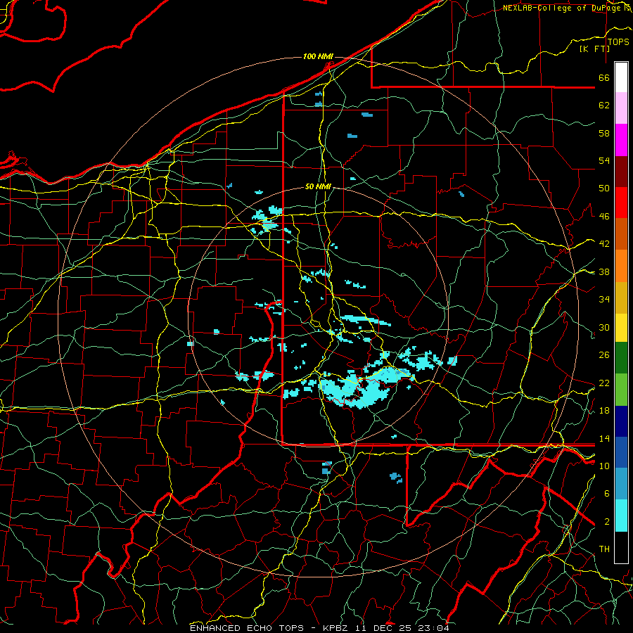Click the 'NEXLAB-College of DuPage' credit text

pyautogui.click(x=561, y=8)
